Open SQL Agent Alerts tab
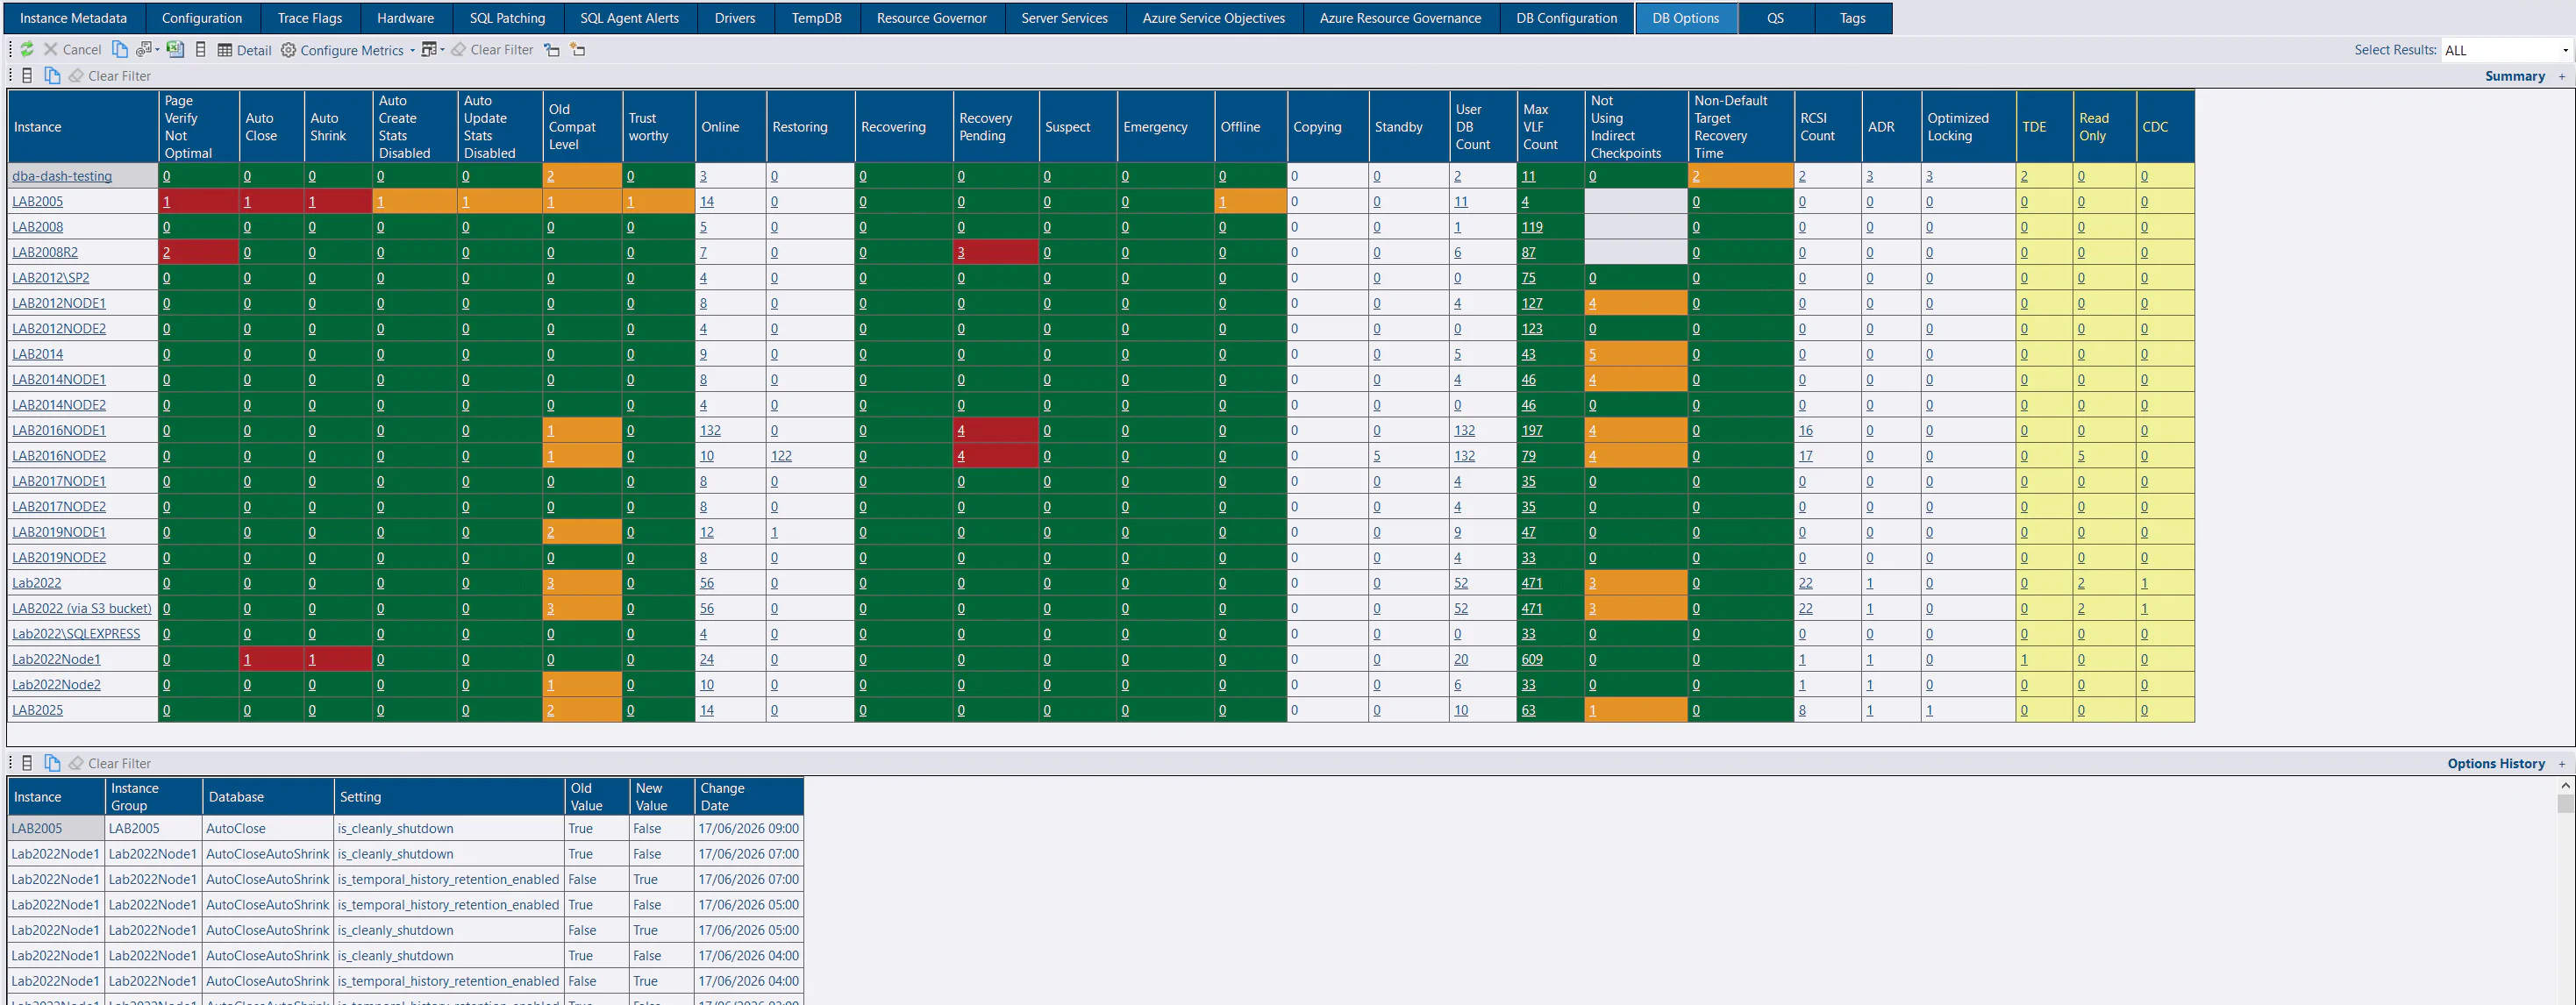This screenshot has height=1005, width=2576. pos(629,18)
